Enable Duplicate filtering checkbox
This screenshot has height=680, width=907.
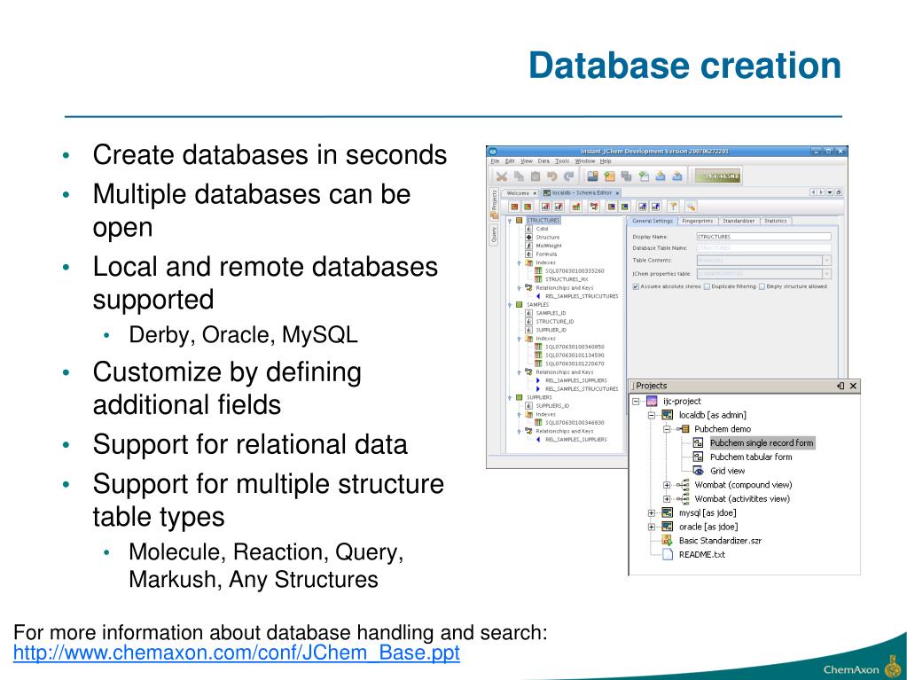[707, 286]
